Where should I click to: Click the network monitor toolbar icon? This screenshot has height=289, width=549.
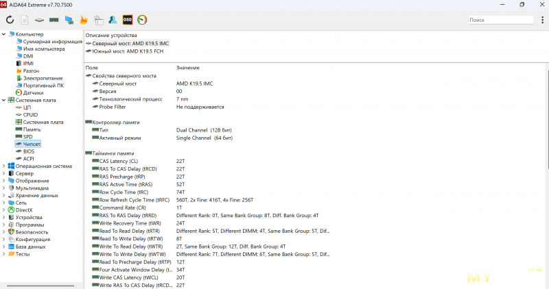coord(69,20)
